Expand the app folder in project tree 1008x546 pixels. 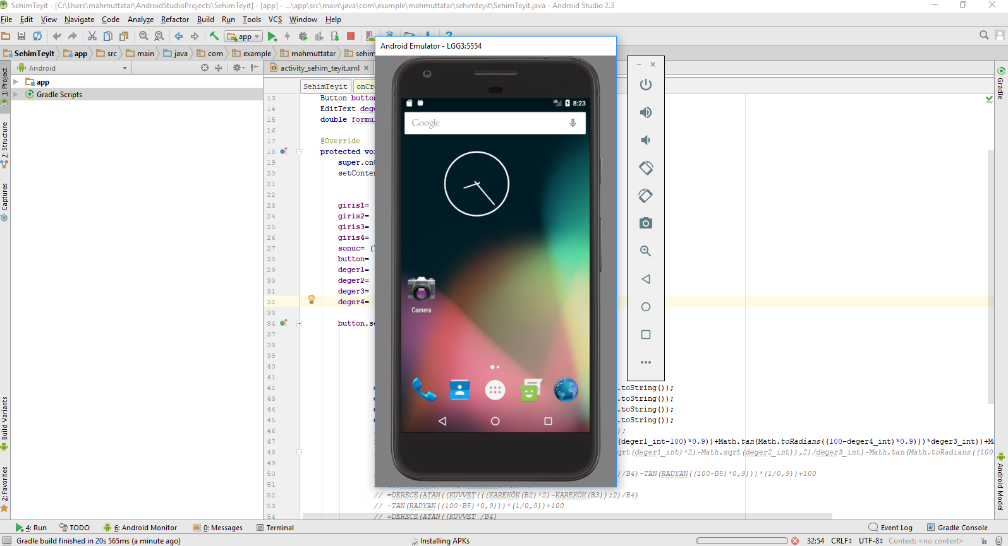click(16, 82)
